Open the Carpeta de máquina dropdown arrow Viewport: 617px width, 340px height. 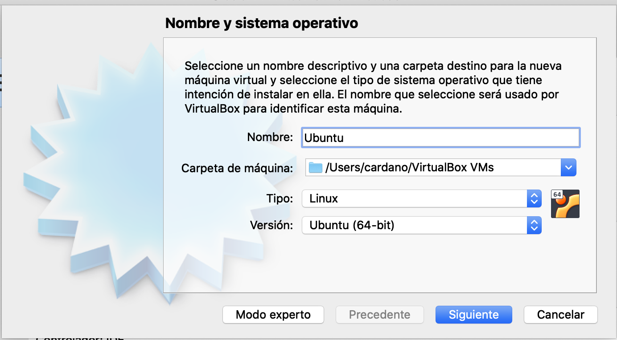pos(568,168)
